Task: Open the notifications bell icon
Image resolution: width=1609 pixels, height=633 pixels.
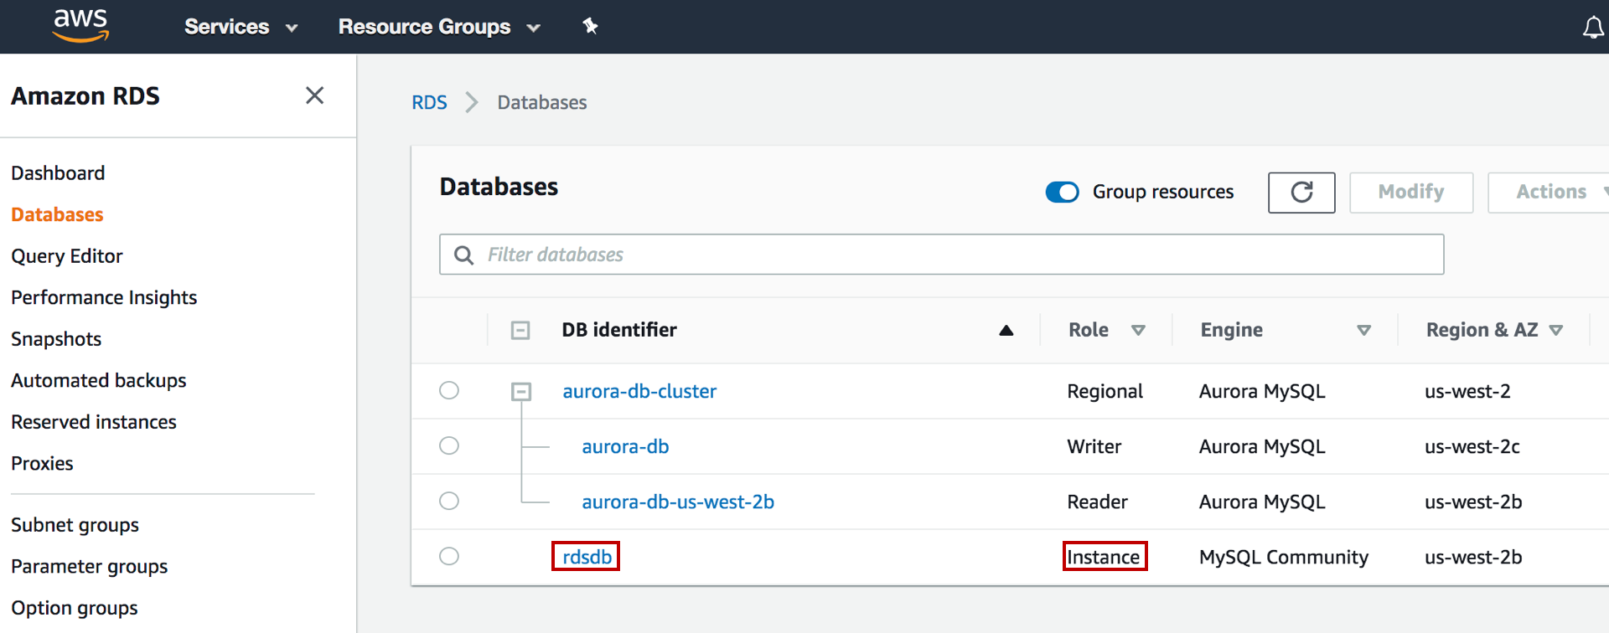Action: [x=1593, y=28]
